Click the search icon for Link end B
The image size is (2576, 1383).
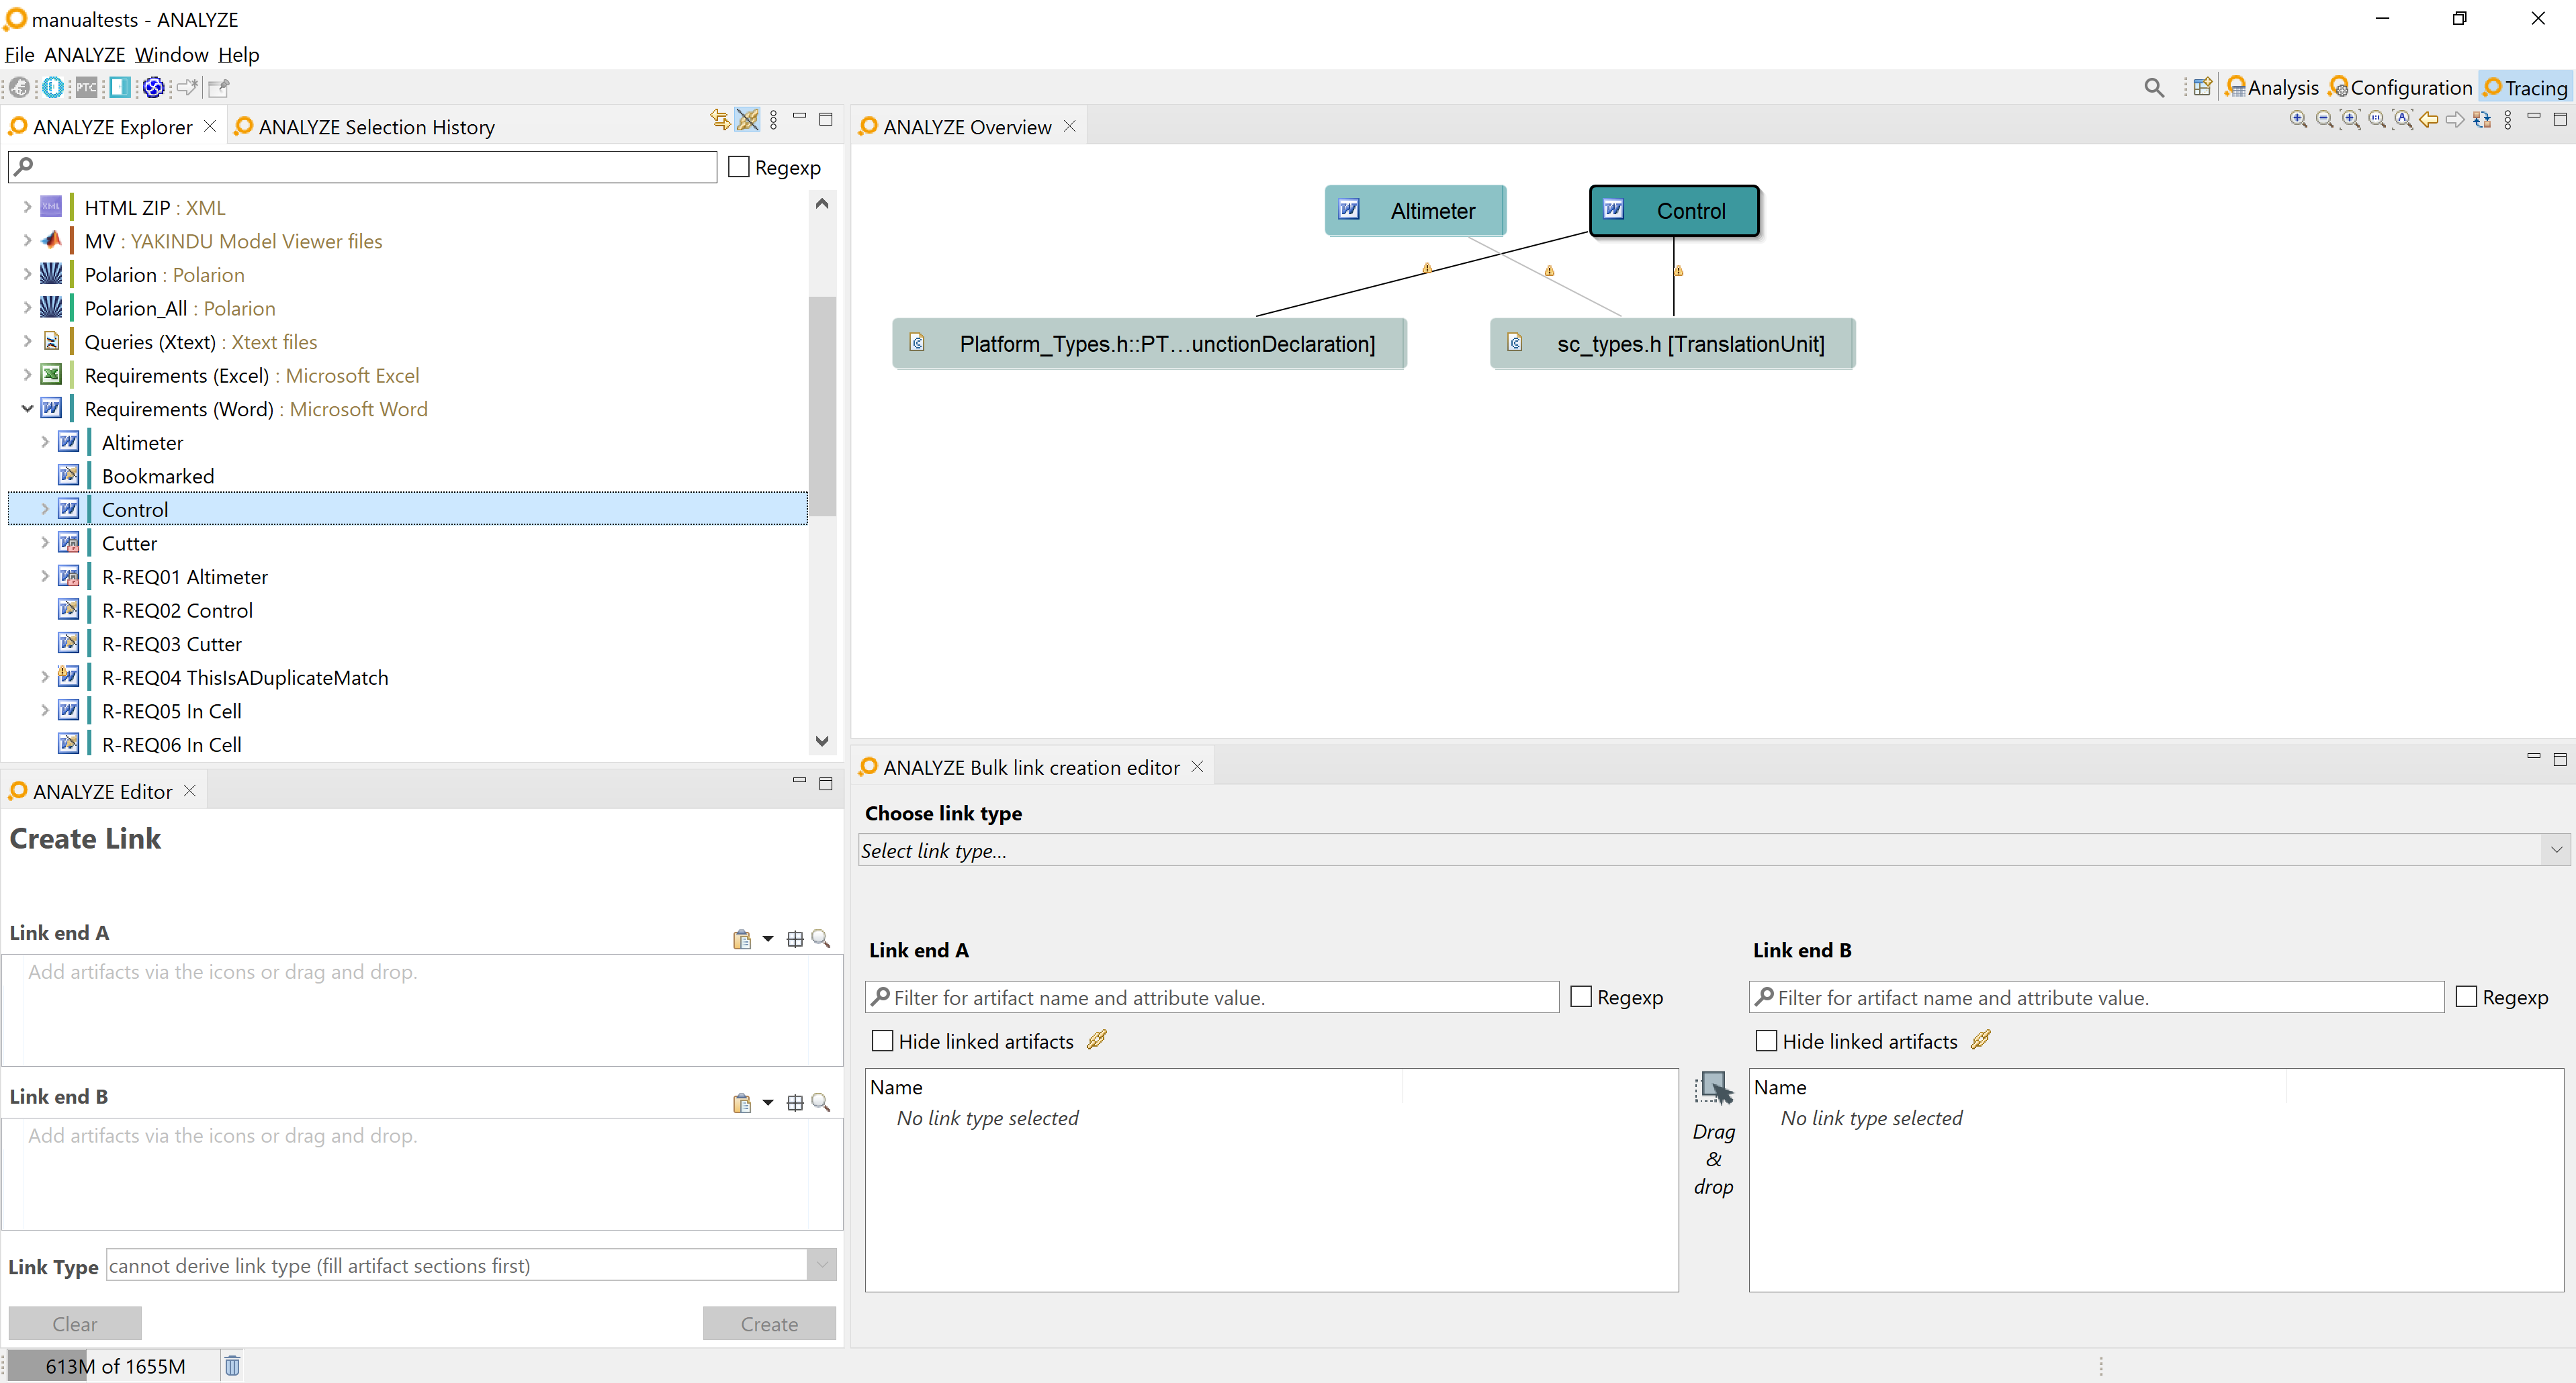821,1103
